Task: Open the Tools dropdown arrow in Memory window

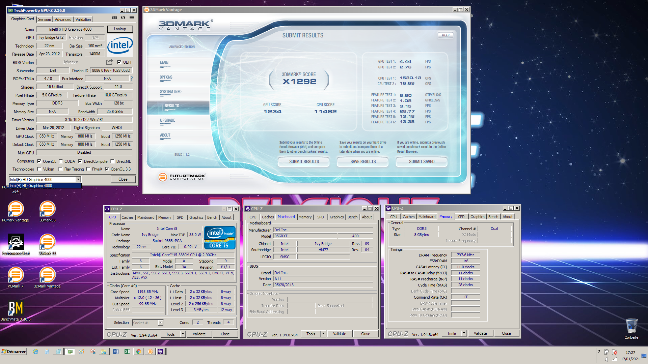Action: 464,333
